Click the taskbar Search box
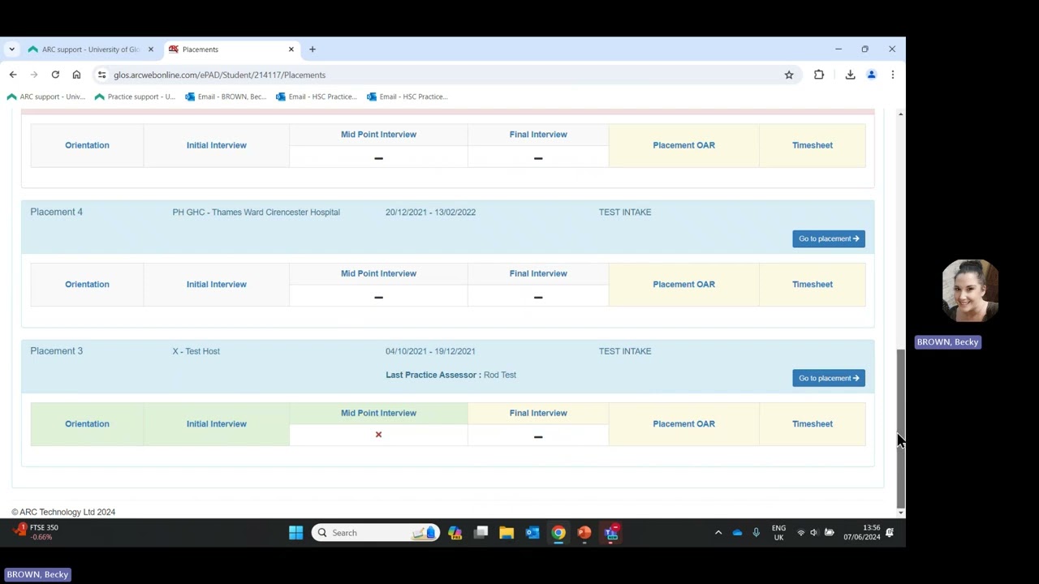The width and height of the screenshot is (1039, 584). click(376, 533)
